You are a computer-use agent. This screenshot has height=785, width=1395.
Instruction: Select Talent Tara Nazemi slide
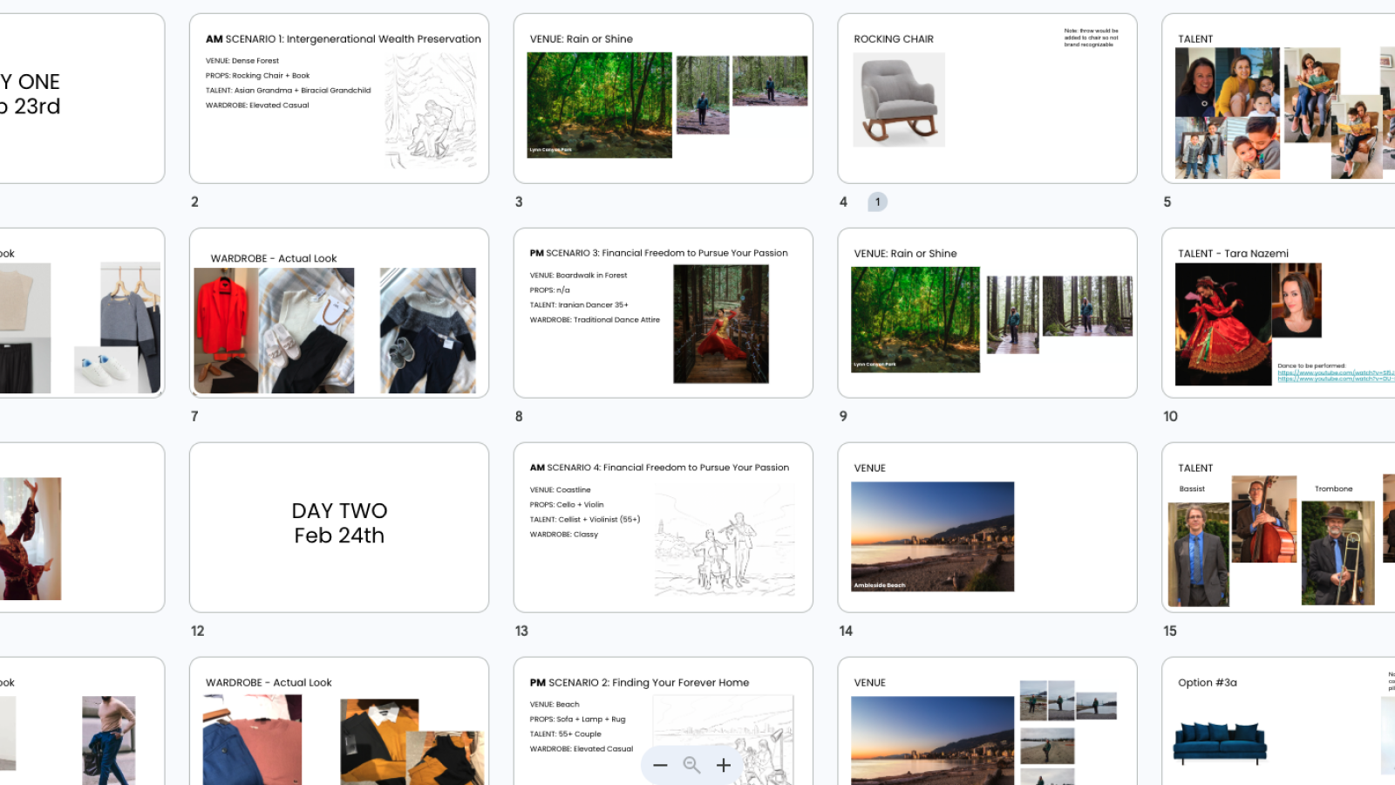(1278, 313)
